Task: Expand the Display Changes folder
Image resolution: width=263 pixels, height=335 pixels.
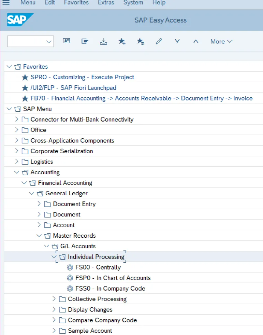Action: click(x=54, y=309)
